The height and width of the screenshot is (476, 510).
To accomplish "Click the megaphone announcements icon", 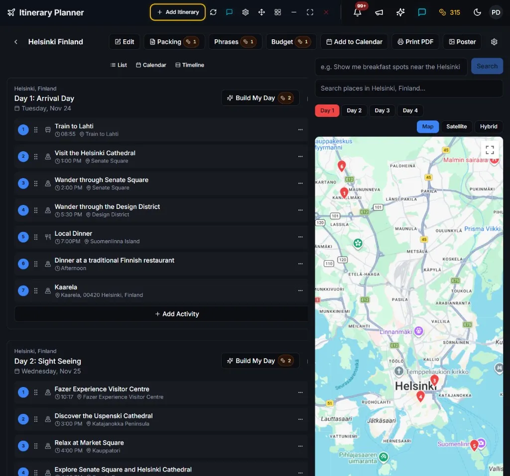I will 379,12.
